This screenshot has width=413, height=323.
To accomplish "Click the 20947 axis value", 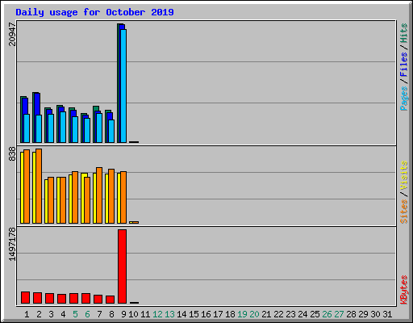I will point(12,34).
